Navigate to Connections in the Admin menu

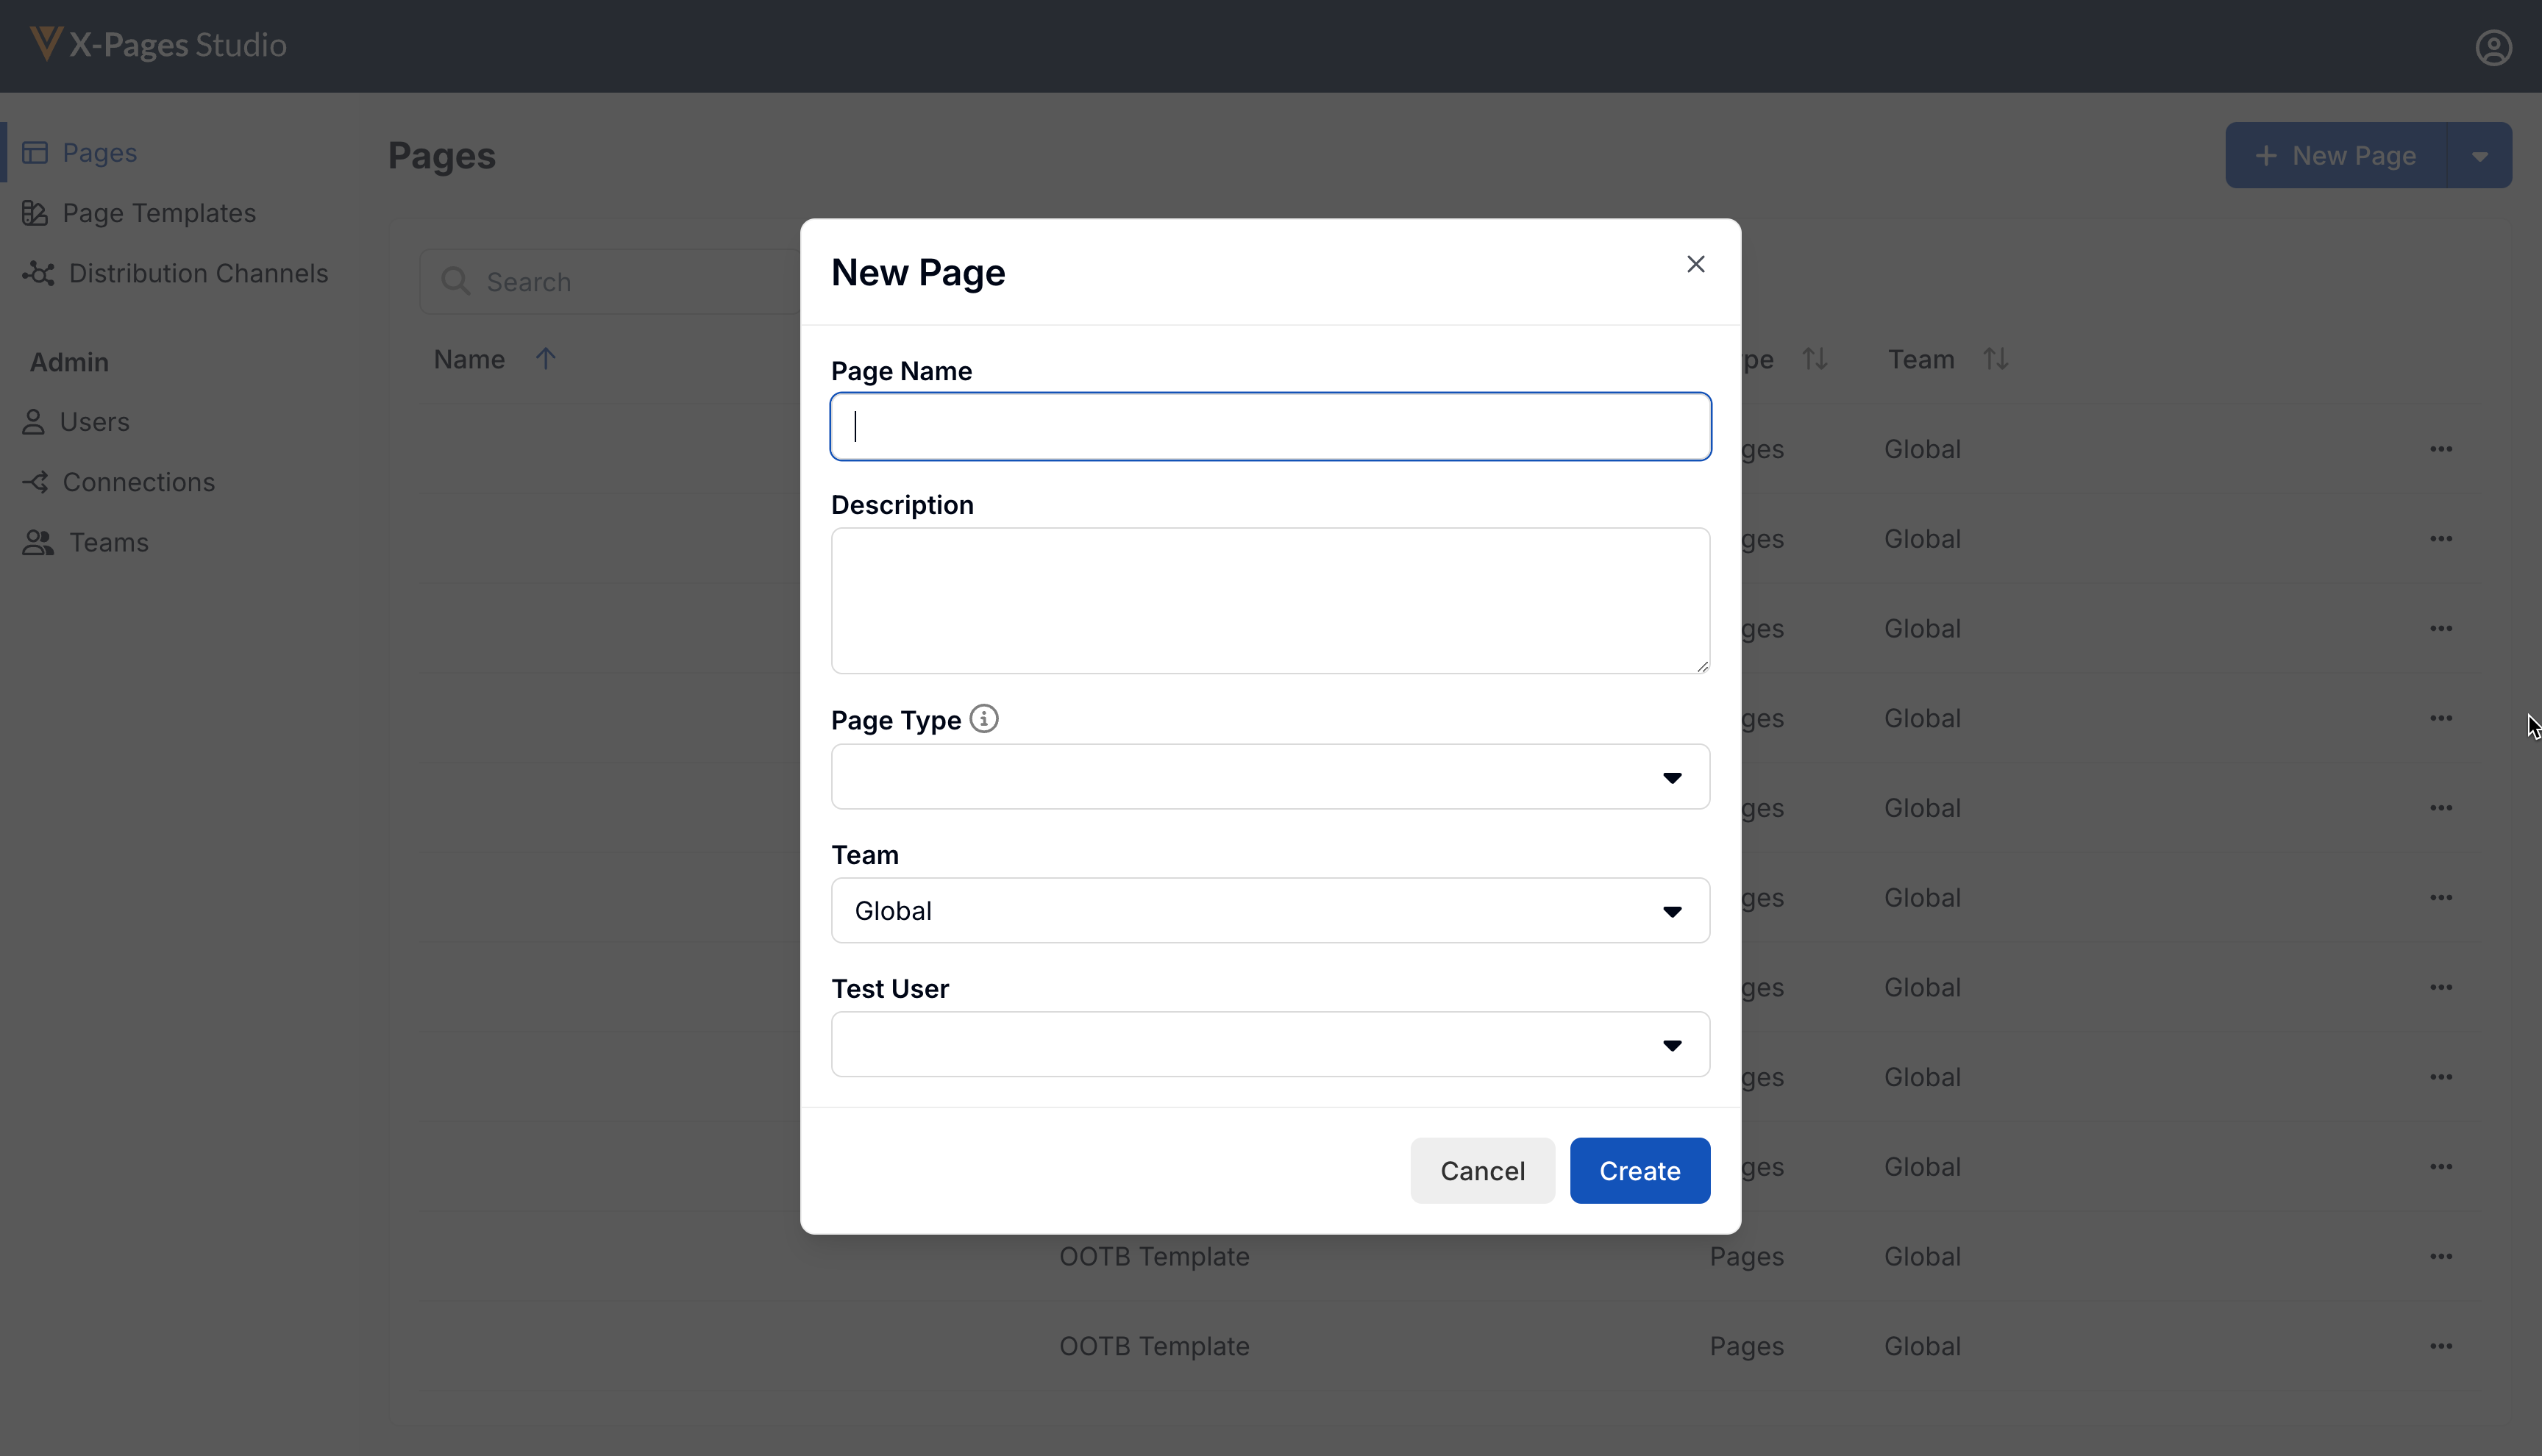pos(138,482)
